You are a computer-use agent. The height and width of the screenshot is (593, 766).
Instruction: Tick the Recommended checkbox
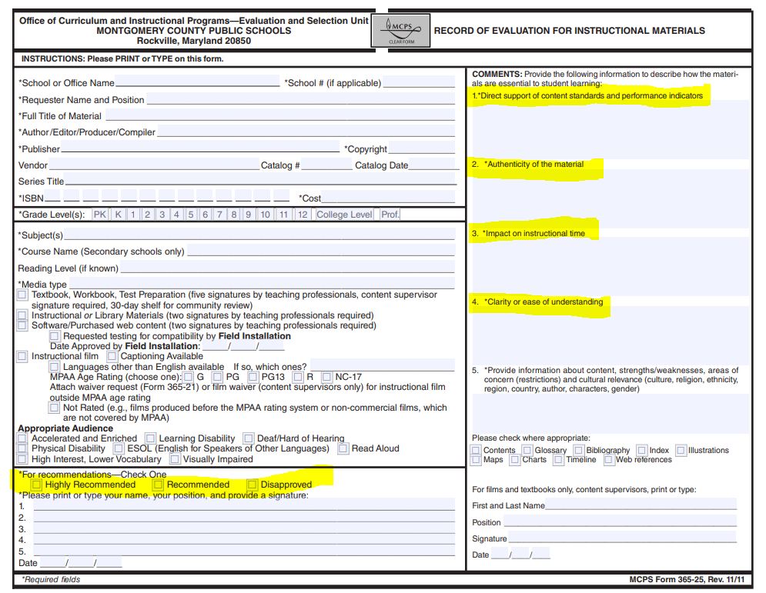[x=158, y=485]
